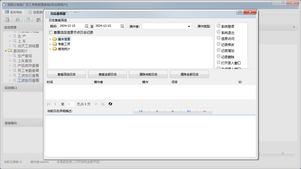301x169 pixels.
Task: Sort by 项目 column header
Action: 203,82
